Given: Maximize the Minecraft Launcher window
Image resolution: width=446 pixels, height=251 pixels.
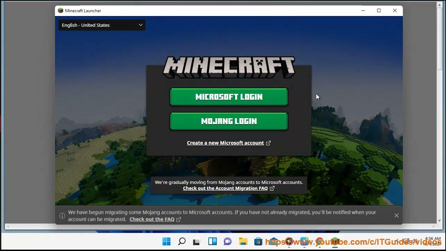Looking at the screenshot, I should click(x=379, y=10).
